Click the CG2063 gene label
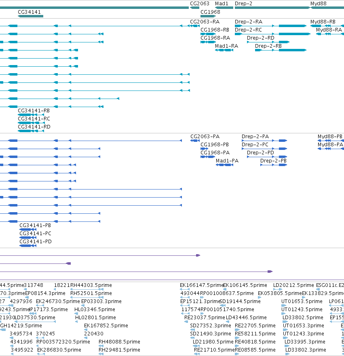The image size is (344, 356). 200,4
